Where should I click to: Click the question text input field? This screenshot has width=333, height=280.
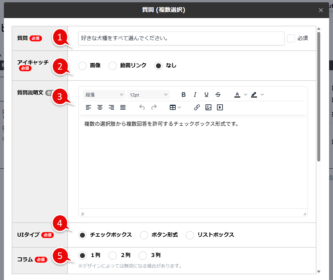coord(181,38)
